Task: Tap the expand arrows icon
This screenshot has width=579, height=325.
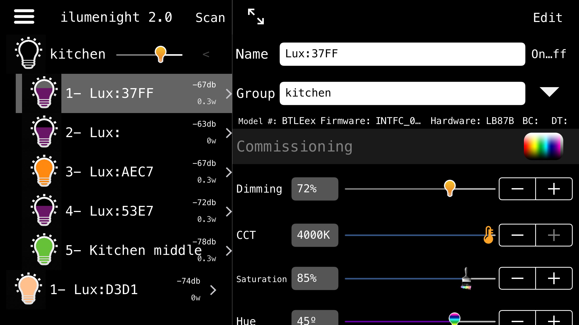Action: coord(256,16)
